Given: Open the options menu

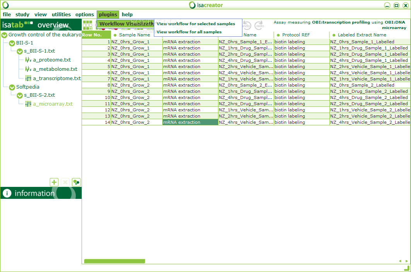Looking at the screenshot, I should pyautogui.click(x=84, y=14).
